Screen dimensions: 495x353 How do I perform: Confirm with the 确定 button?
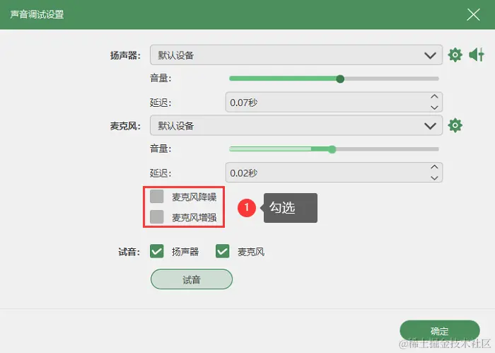(440, 330)
